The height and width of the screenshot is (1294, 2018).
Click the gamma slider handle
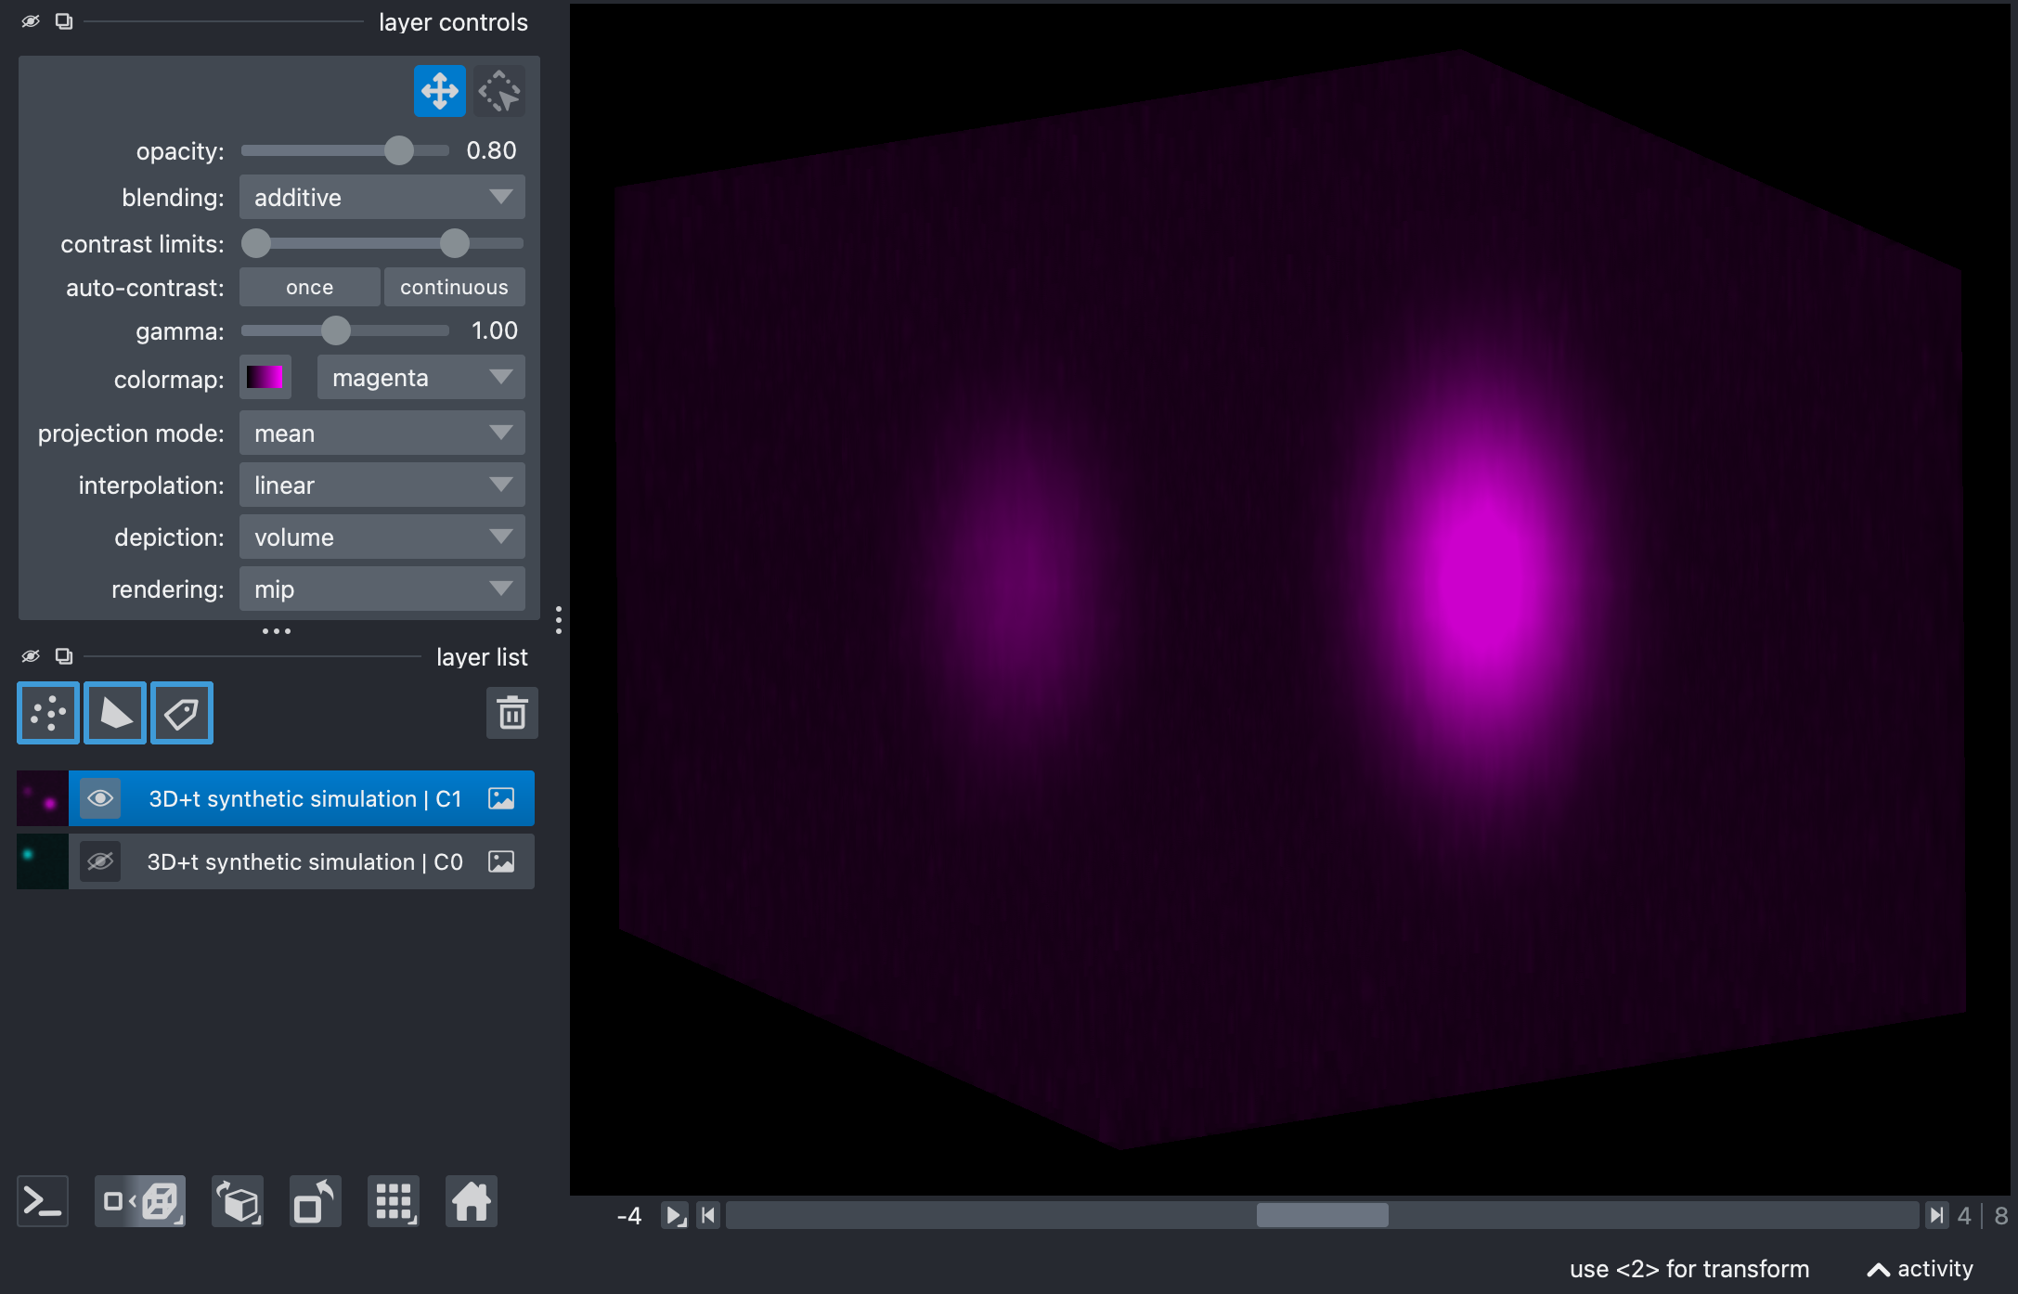[336, 330]
